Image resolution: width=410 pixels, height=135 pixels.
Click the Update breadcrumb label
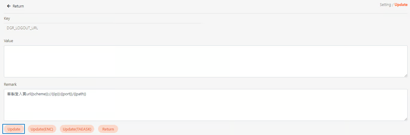401,5
